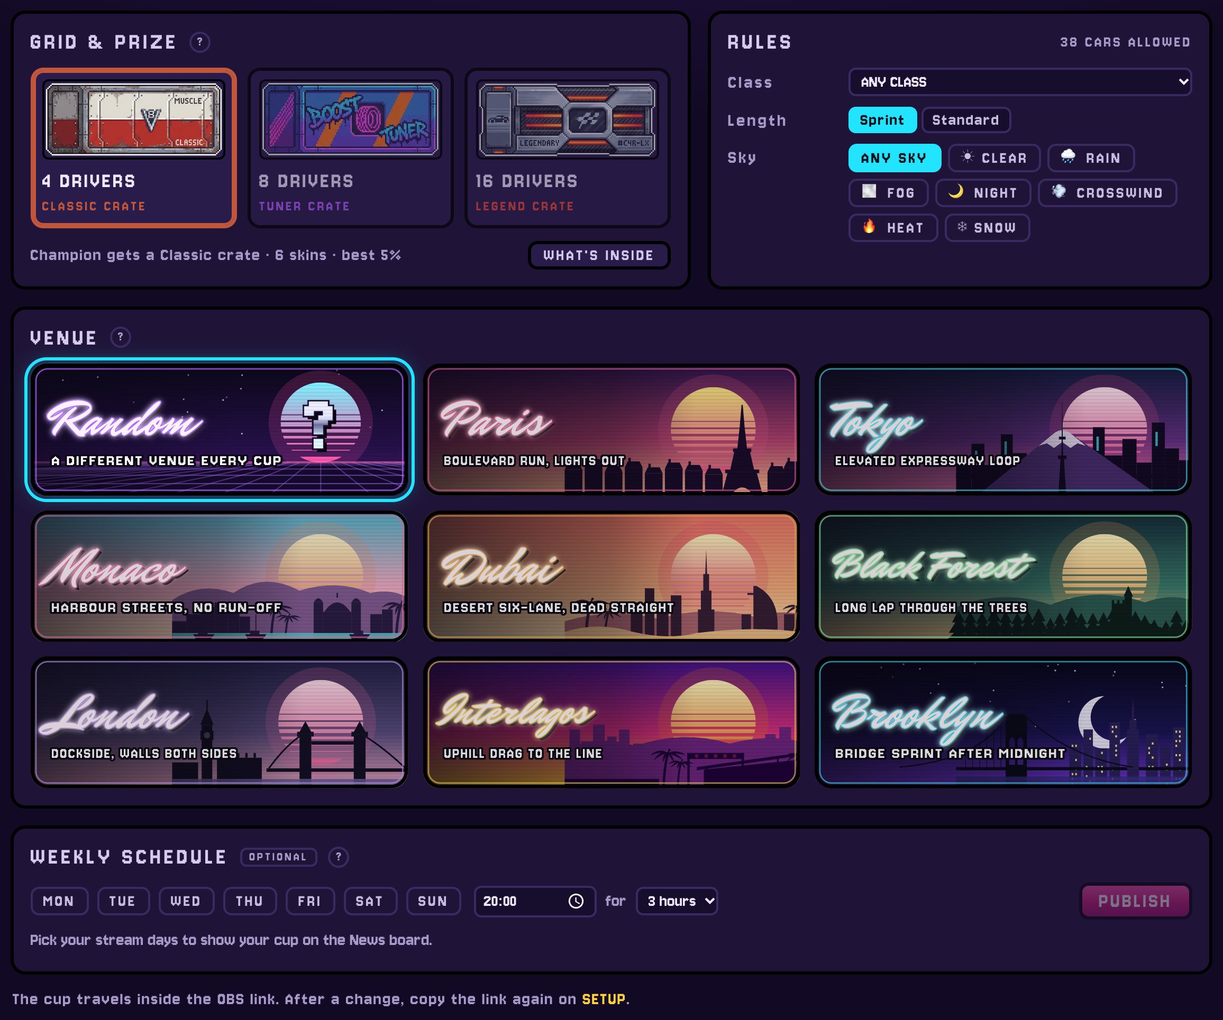Toggle the Rain sky condition

1091,157
